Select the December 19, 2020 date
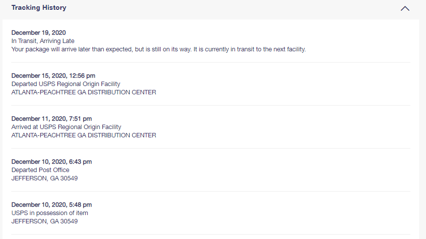 39,33
